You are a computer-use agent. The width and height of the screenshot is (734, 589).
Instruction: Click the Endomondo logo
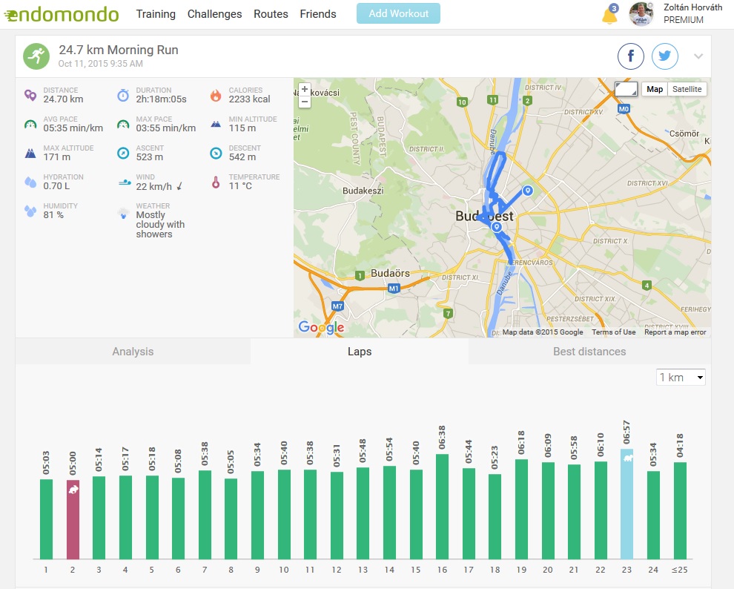coord(62,14)
